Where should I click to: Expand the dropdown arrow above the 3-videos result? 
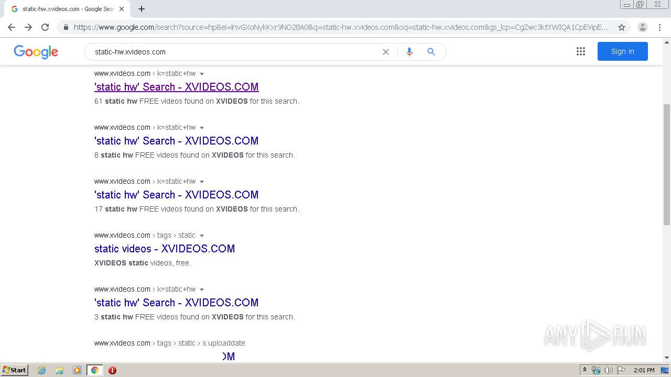coord(202,290)
